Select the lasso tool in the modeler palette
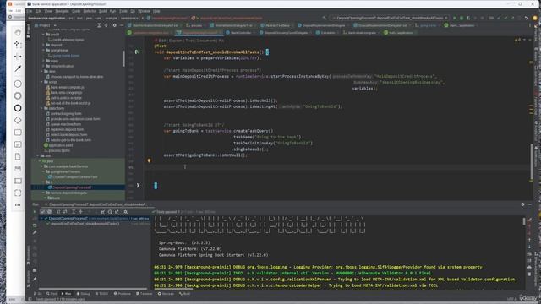Viewport: 541px width, 304px height. tap(18, 44)
